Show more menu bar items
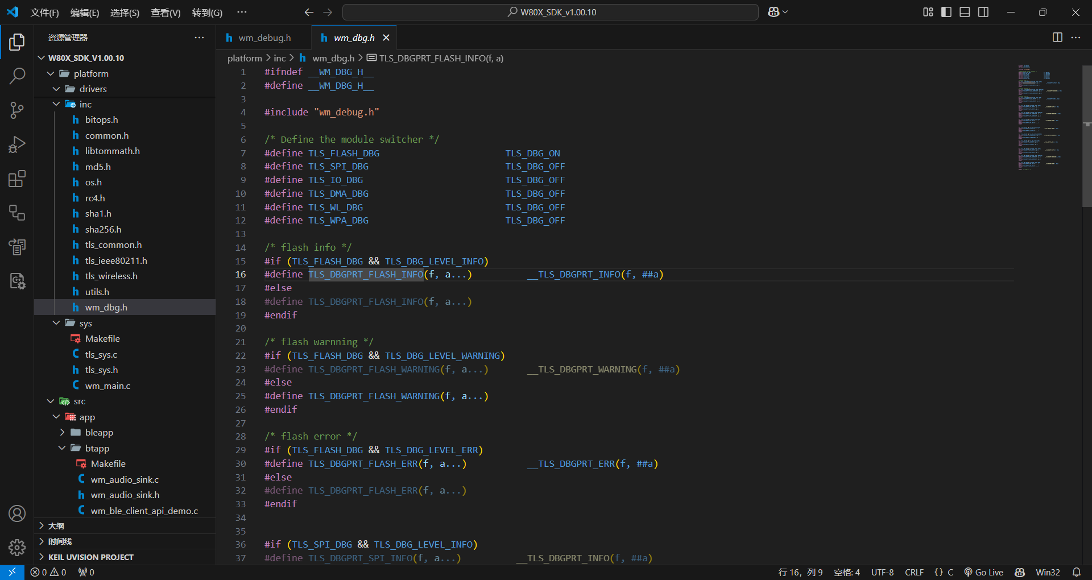Image resolution: width=1092 pixels, height=580 pixels. [242, 12]
